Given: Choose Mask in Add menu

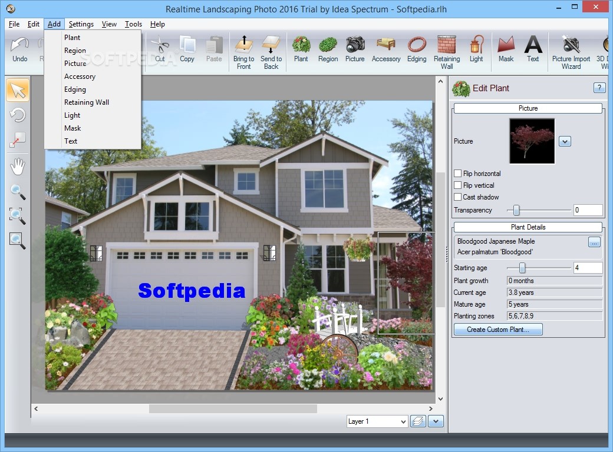Looking at the screenshot, I should pos(93,128).
